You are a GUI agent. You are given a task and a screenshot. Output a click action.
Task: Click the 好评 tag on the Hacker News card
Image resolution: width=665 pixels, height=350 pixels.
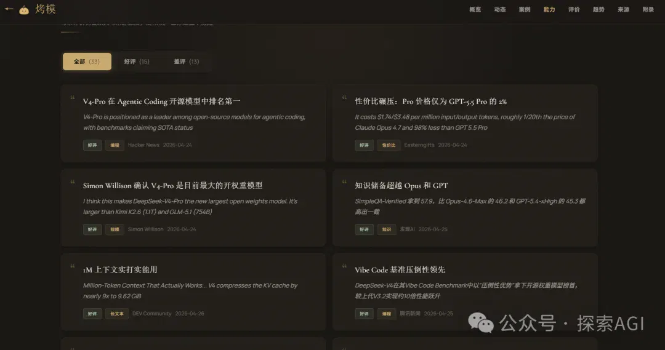[92, 145]
